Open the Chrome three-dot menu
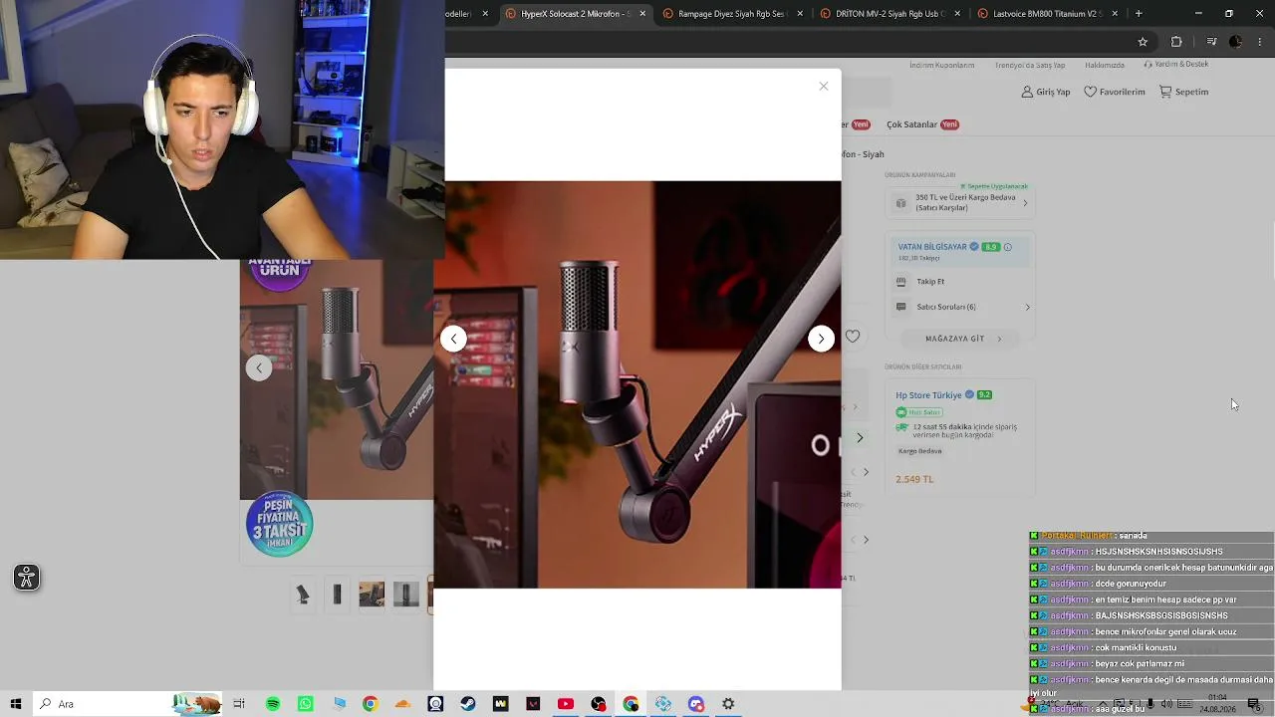1275x717 pixels. point(1261,42)
